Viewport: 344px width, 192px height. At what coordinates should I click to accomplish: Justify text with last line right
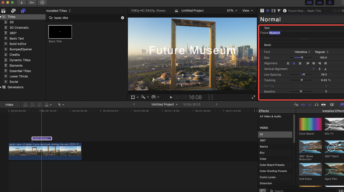pyautogui.click(x=320, y=64)
